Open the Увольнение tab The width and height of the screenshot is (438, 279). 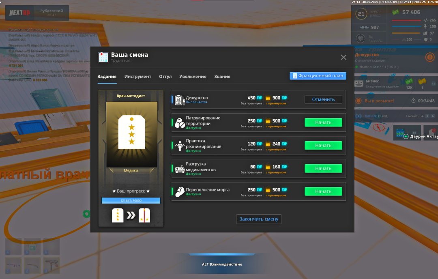click(x=193, y=77)
